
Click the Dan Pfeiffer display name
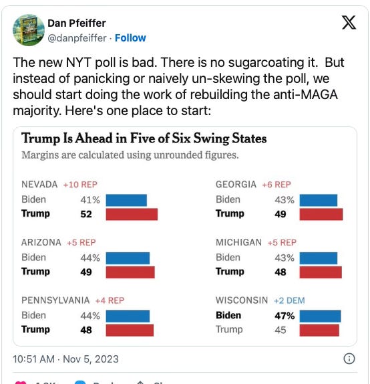(77, 23)
